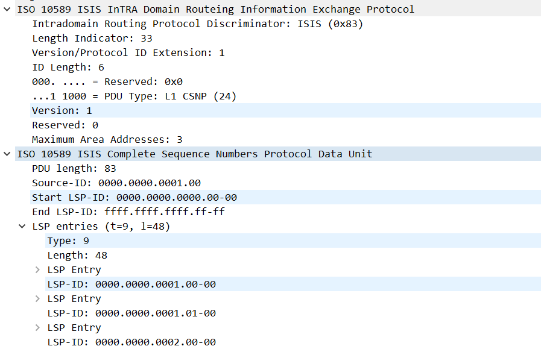Expand the third LSP Entry

[38, 327]
